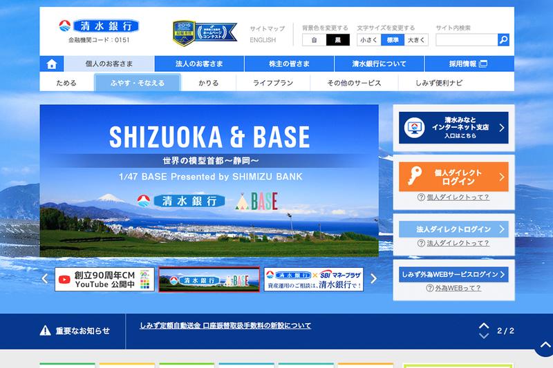The image size is (553, 368).
Task: Click the monitor icon on インターネット支店 banner
Action: pyautogui.click(x=414, y=128)
